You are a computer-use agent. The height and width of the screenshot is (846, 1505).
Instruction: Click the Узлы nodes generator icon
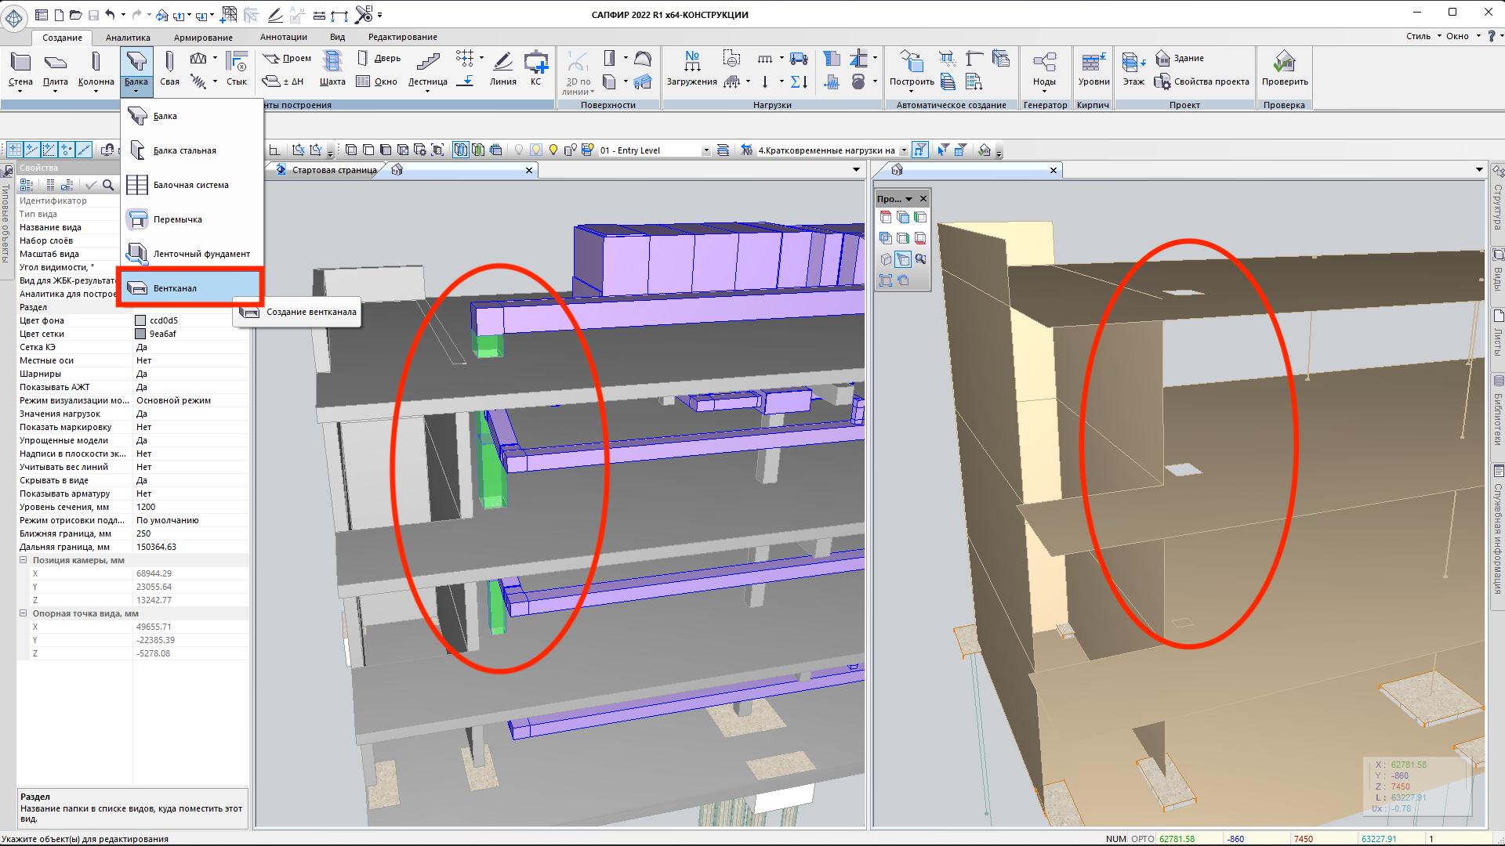(1044, 63)
